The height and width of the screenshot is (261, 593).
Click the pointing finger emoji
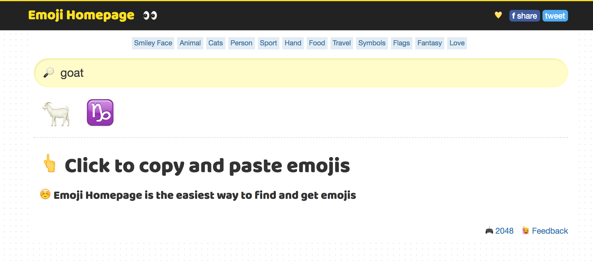[50, 163]
